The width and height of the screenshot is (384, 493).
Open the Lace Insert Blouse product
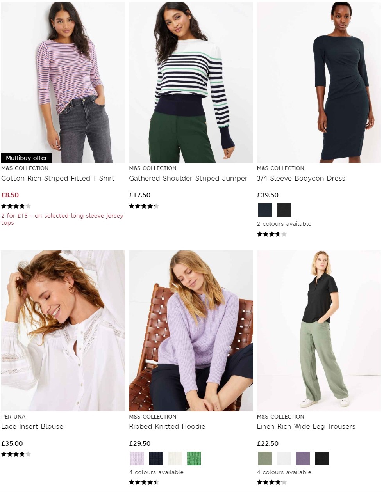(32, 426)
